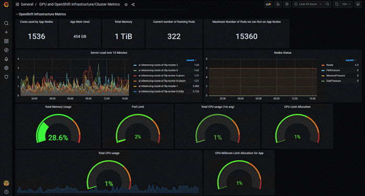Toggle the worker-0-glcxm series in legend
This screenshot has width=365, height=196.
(161, 76)
